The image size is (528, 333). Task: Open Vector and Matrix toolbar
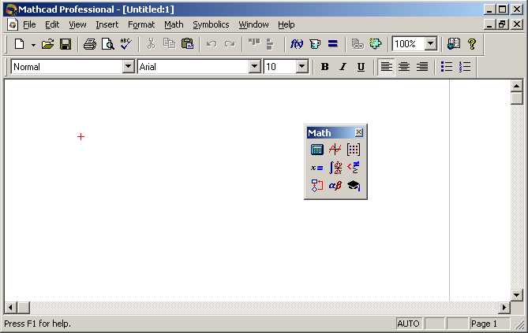click(x=354, y=150)
